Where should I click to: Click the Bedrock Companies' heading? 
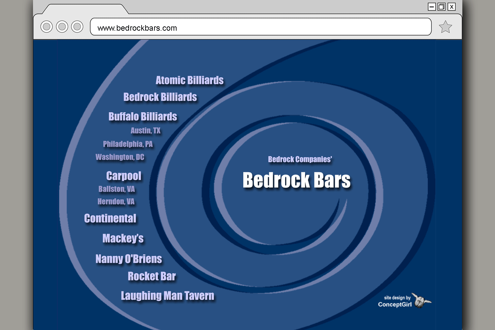coord(300,159)
